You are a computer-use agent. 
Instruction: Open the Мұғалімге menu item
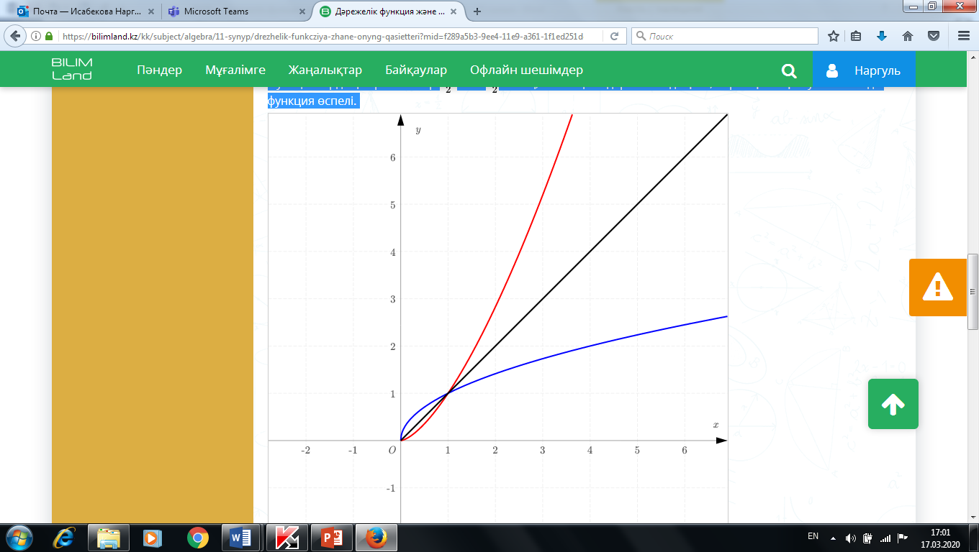(235, 70)
